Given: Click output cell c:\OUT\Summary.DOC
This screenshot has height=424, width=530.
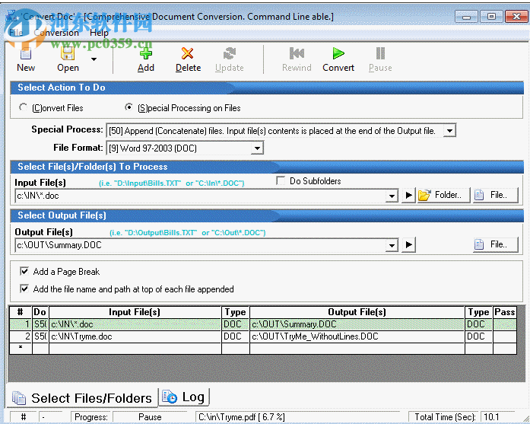Looking at the screenshot, I should tap(357, 324).
